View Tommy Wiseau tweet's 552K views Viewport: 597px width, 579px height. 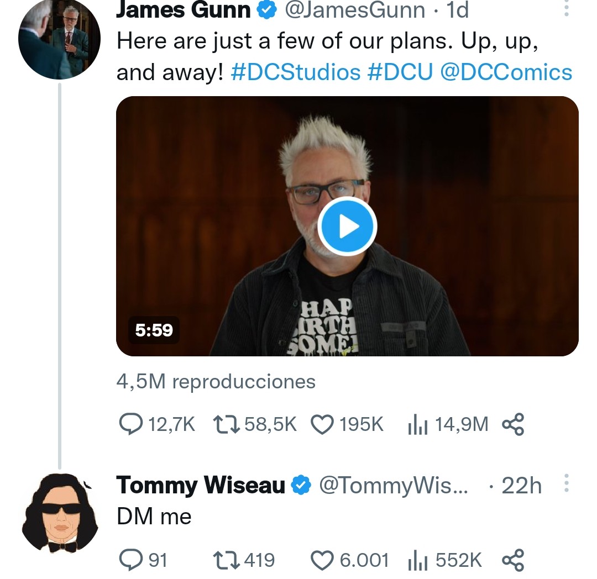[418, 560]
